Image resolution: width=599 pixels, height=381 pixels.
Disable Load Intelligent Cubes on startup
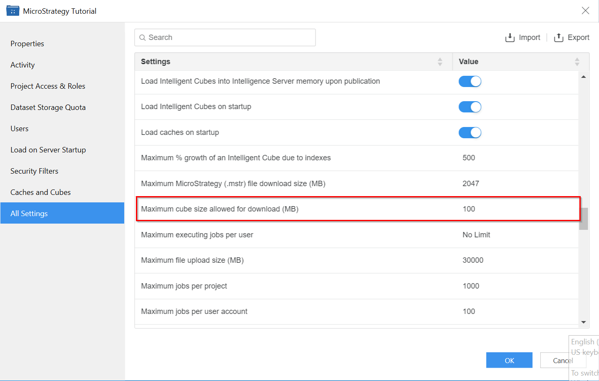pos(470,107)
